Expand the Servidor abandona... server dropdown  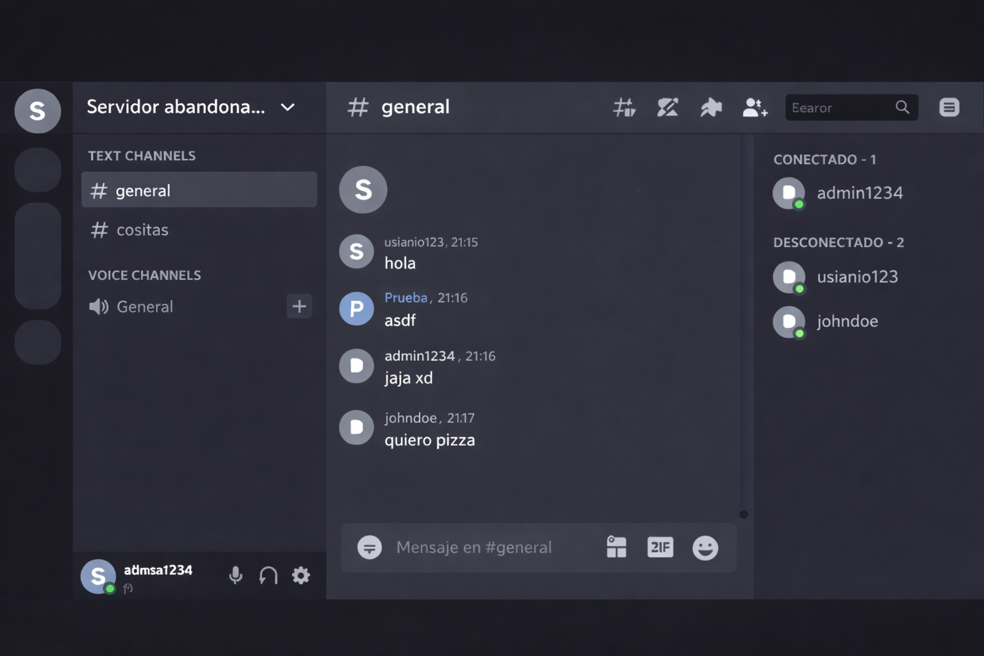pyautogui.click(x=288, y=108)
